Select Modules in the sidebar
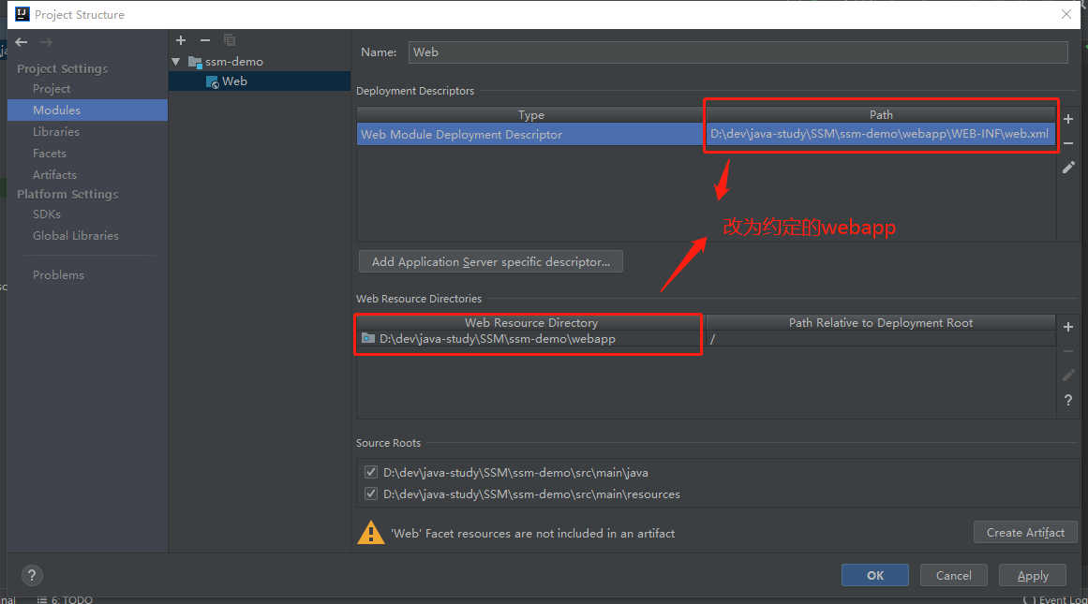 coord(87,110)
